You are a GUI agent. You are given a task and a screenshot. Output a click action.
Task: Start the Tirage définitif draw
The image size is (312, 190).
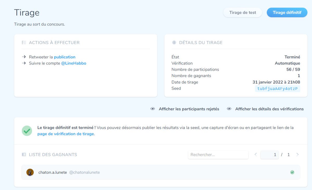(x=287, y=12)
